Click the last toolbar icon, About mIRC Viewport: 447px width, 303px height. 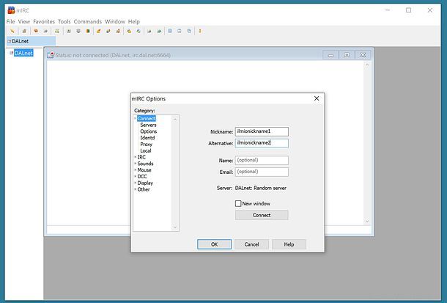coord(200,32)
